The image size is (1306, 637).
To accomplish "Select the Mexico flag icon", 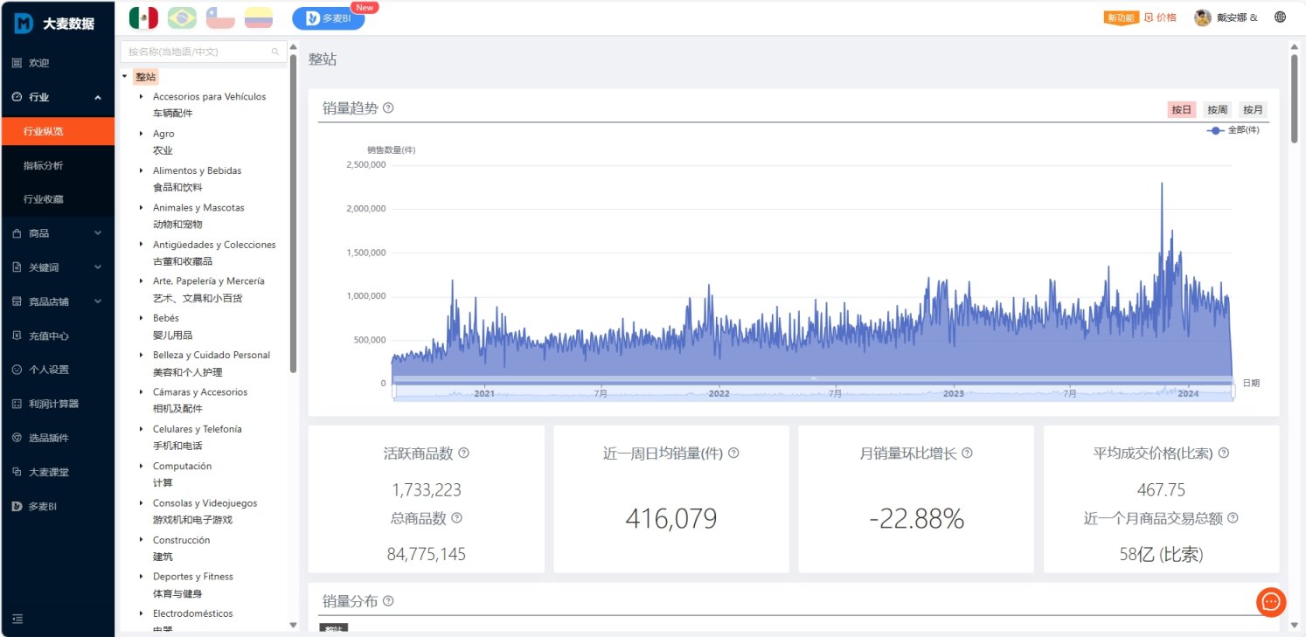I will (143, 17).
